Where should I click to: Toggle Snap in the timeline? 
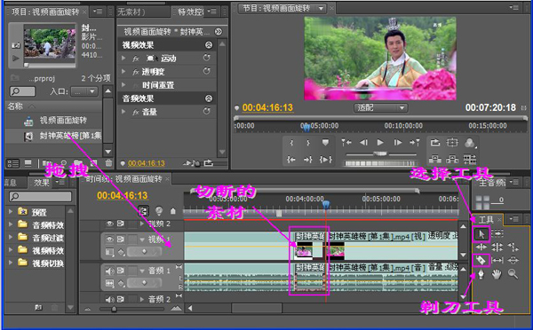(x=143, y=211)
